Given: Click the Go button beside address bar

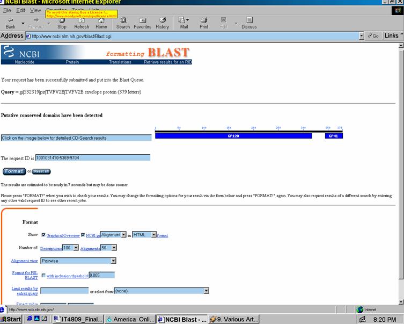Looking at the screenshot, I should tap(373, 36).
